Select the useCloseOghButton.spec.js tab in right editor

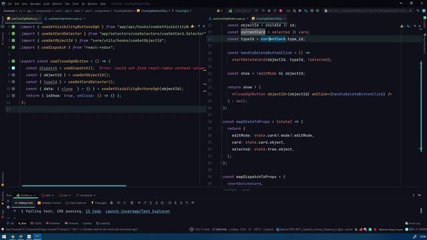pos(228,19)
